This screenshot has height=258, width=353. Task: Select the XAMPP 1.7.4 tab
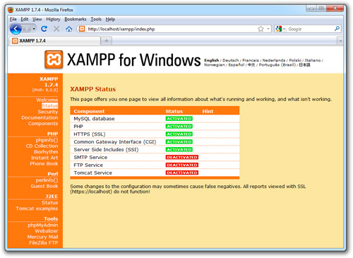point(54,41)
